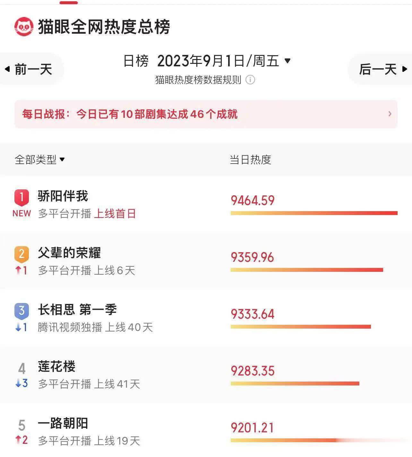The height and width of the screenshot is (457, 412).
Task: Click the orange rank 2 badge
Action: click(21, 254)
